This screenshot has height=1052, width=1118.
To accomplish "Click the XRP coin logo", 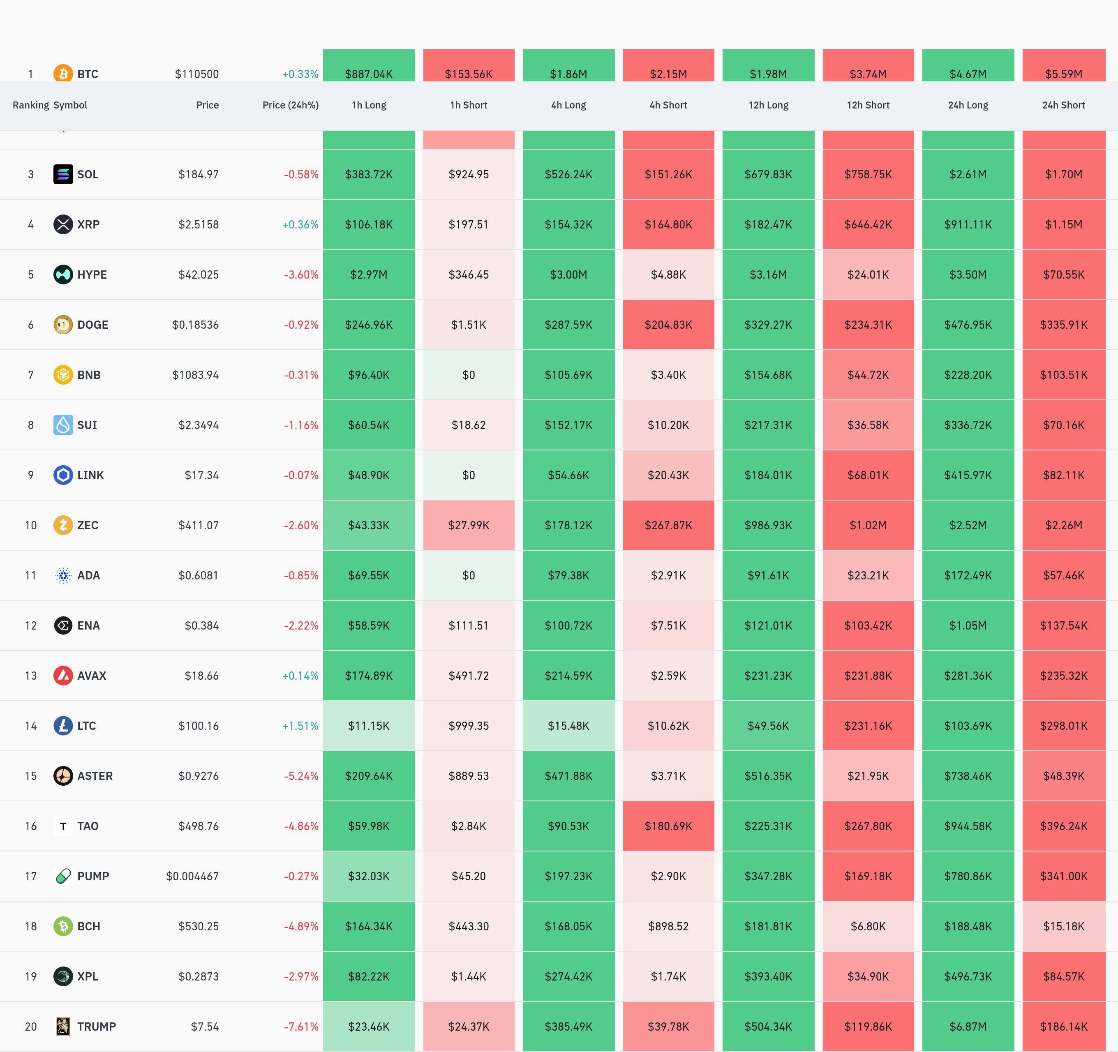I will point(63,224).
